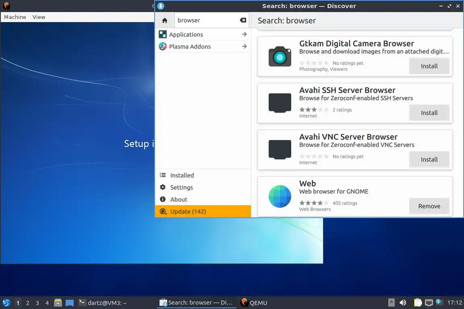This screenshot has height=309, width=464.
Task: Go to Discover home via house icon
Action: [165, 21]
